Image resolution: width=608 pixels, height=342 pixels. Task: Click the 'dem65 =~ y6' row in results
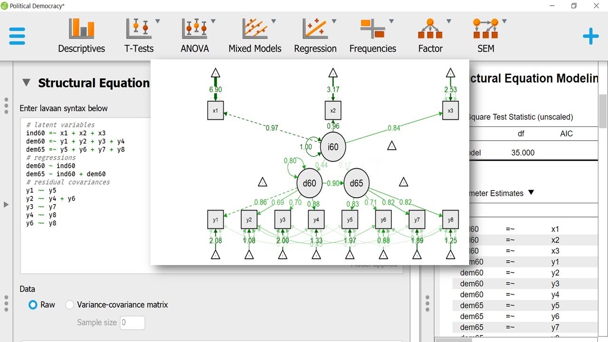pos(525,316)
